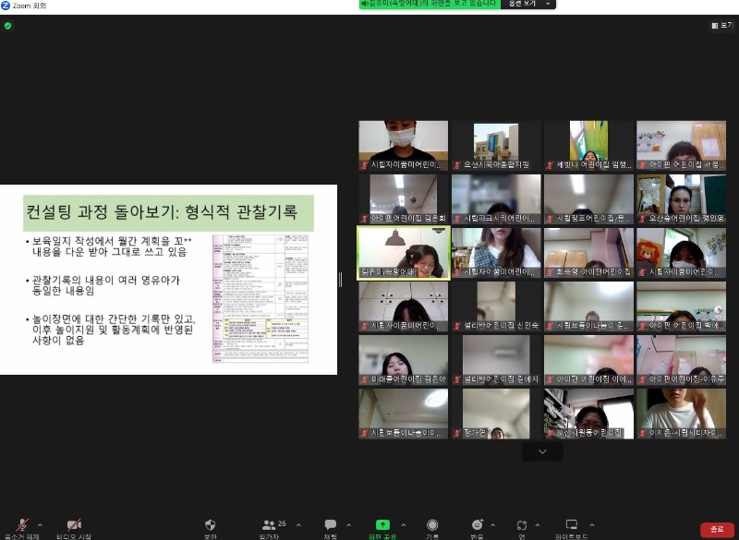Screen dimensions: 739x540
Task: Start video with the camera icon
Action: coord(74,525)
